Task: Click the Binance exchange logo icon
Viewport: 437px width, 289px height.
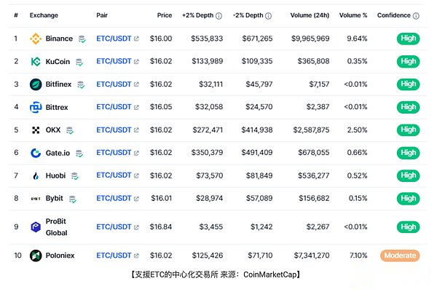Action: [x=36, y=39]
